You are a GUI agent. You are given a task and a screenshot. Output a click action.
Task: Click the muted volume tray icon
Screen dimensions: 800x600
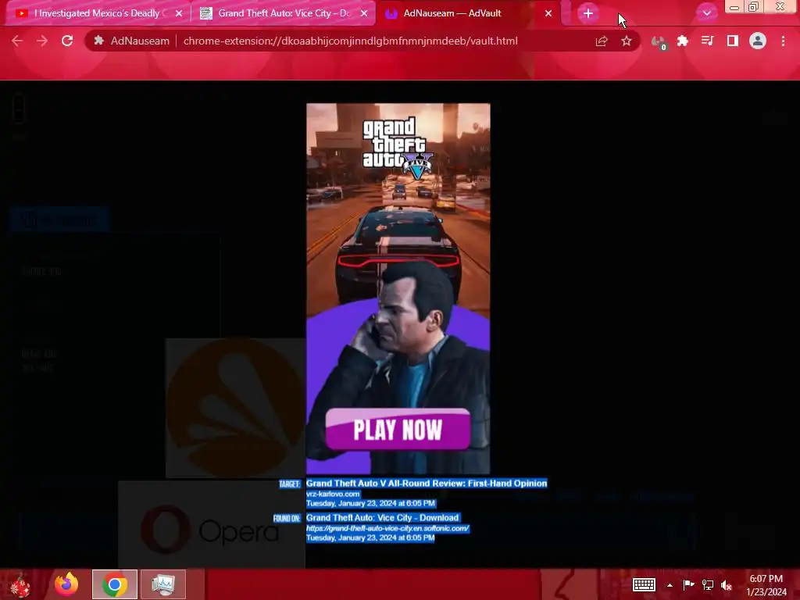click(727, 584)
